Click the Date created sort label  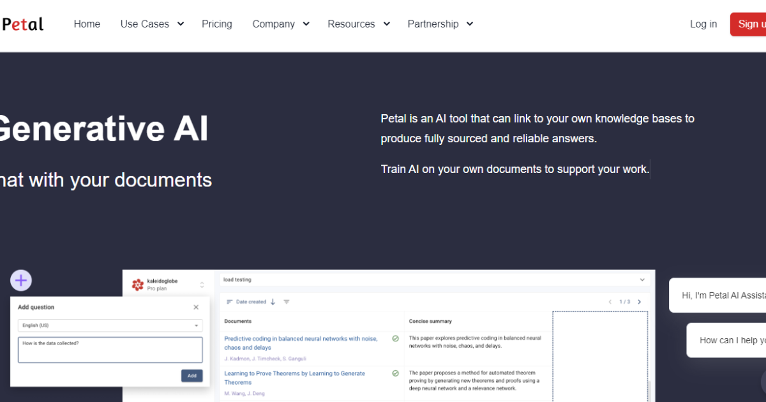[251, 302]
